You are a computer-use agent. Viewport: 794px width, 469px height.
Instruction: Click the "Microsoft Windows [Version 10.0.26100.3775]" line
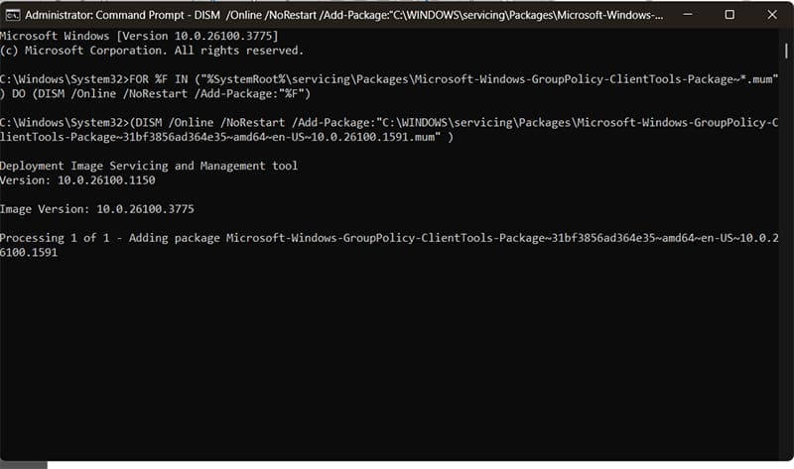139,37
